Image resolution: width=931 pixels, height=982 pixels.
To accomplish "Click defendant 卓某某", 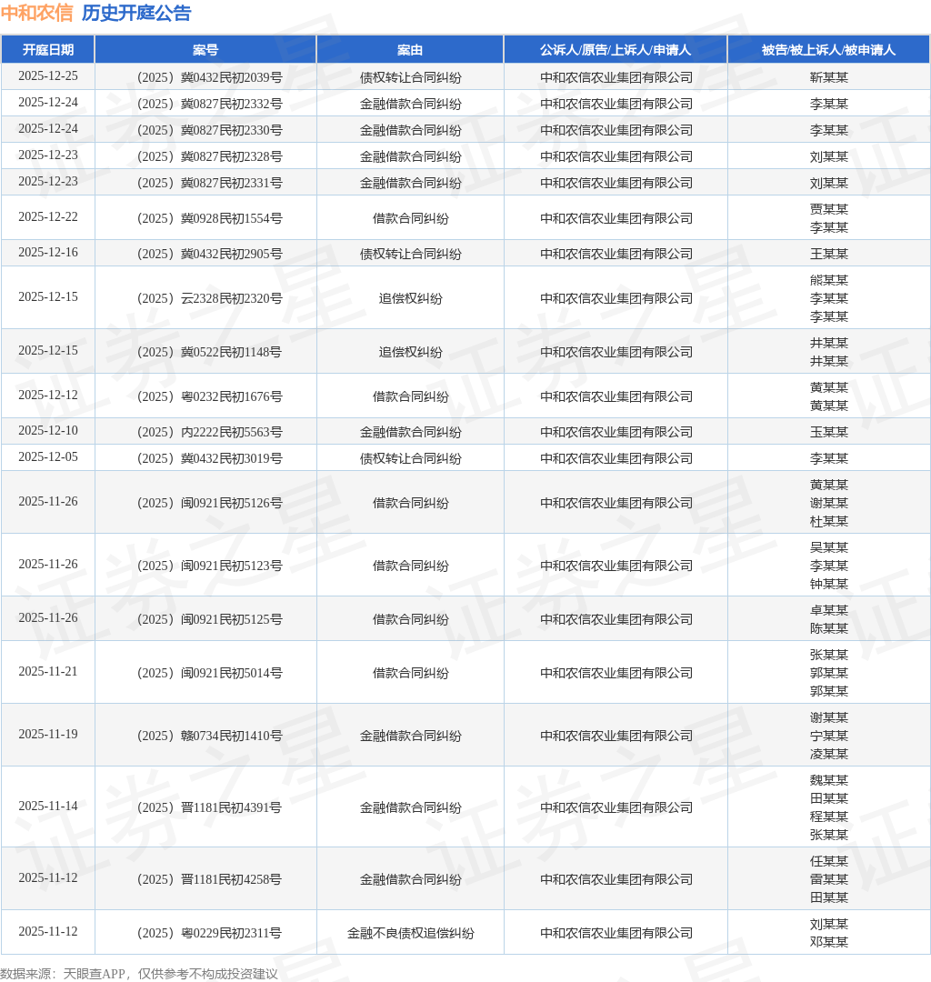I will (x=829, y=610).
